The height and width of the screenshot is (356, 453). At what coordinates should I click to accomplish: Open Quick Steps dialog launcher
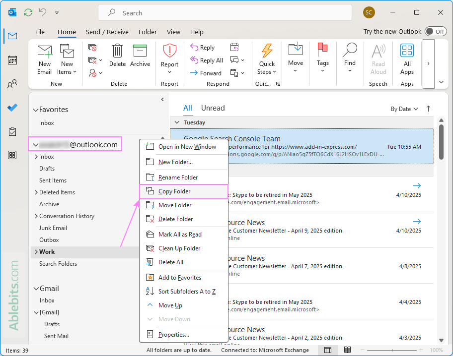278,84
